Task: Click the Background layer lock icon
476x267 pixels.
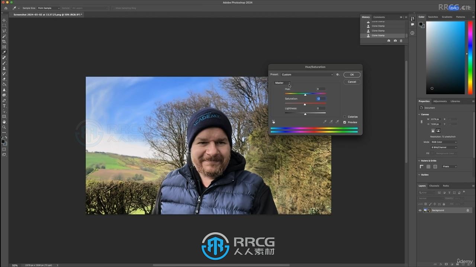Action: 468,210
